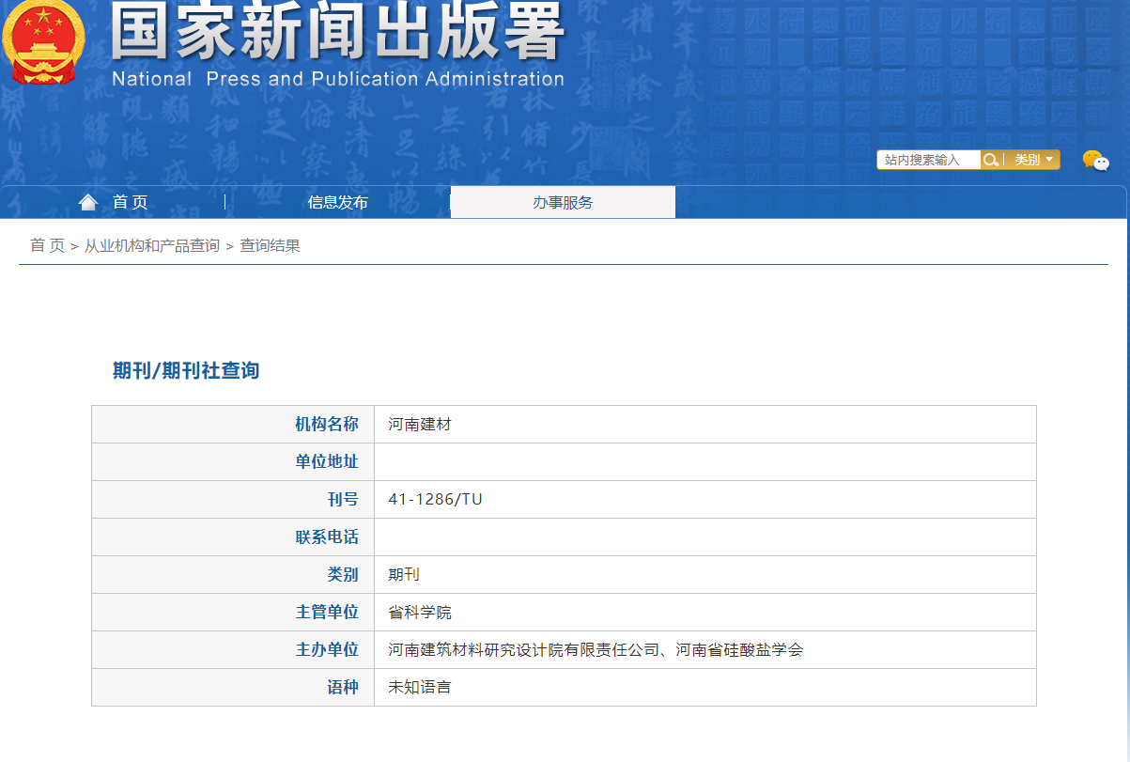Open the 首页 navigation menu item
This screenshot has width=1130, height=762.
point(130,202)
